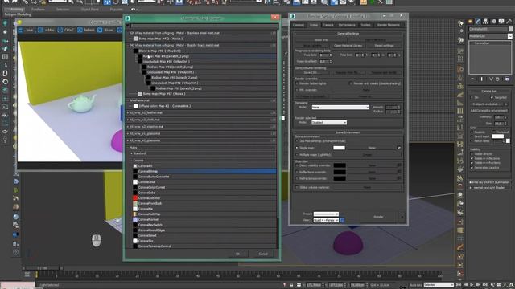Cancel the Material/Map Browser dialog

click(263, 254)
